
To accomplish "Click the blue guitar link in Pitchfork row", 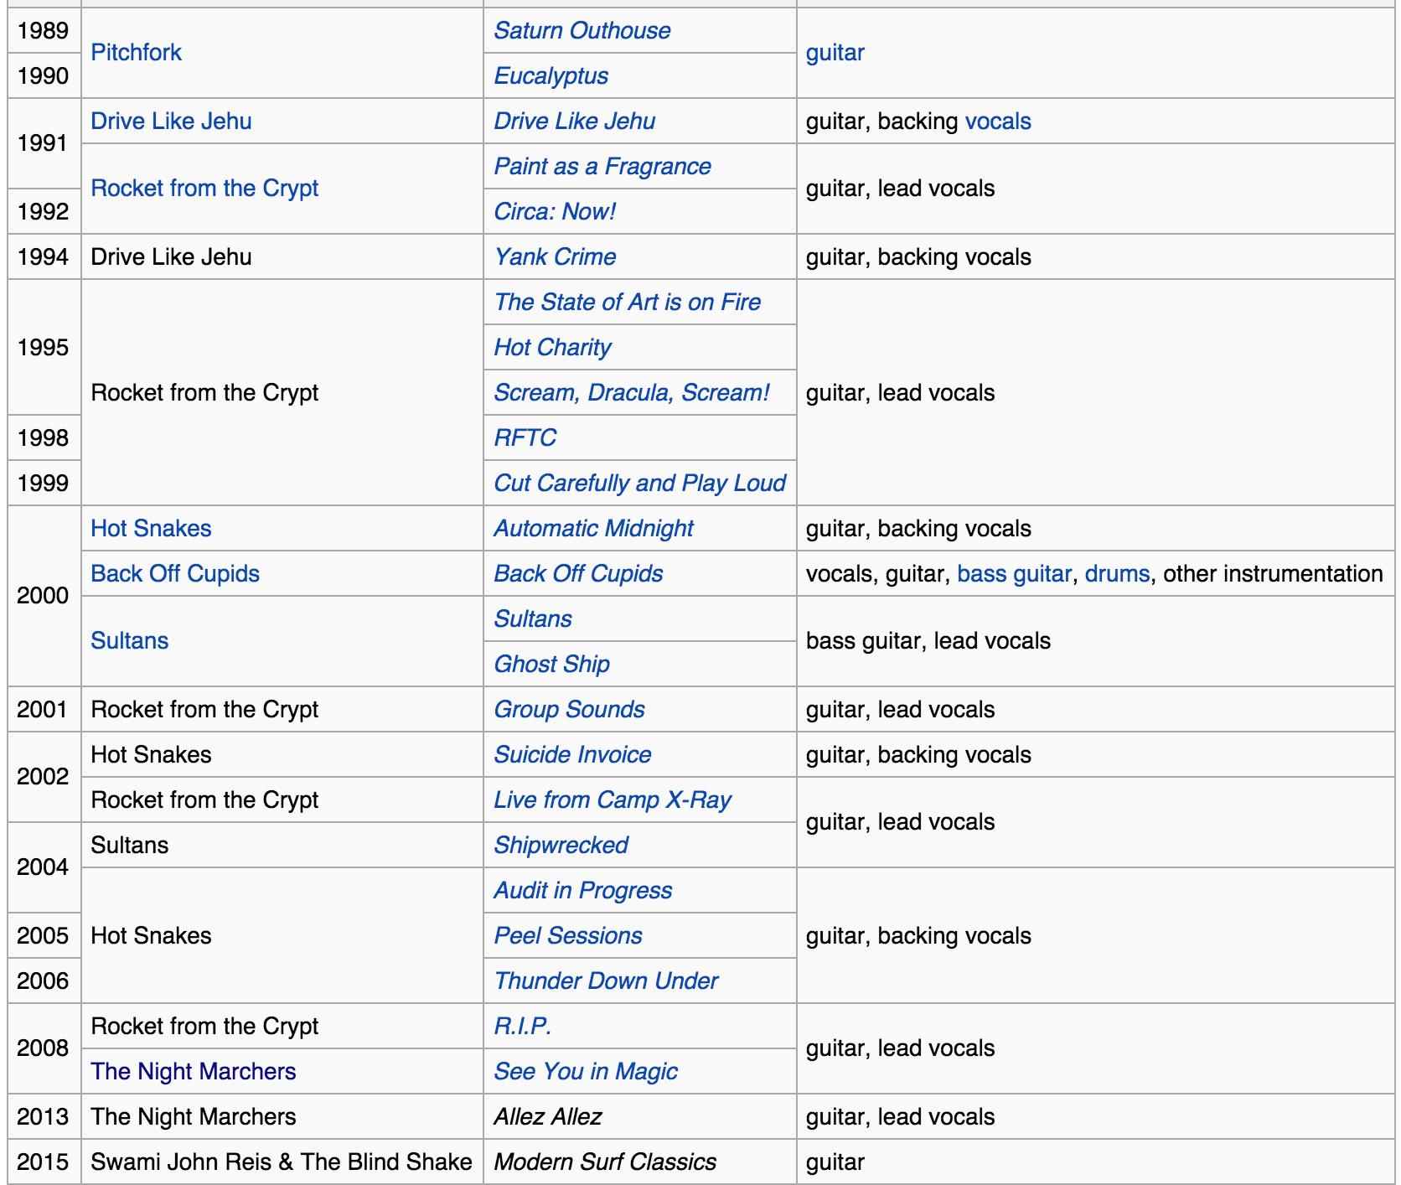I will (835, 53).
